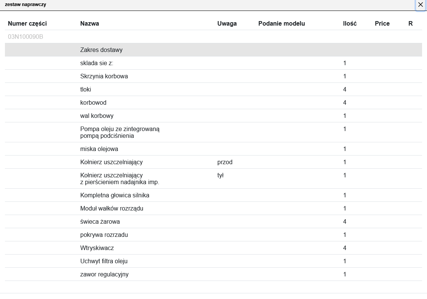Image resolution: width=427 pixels, height=299 pixels.
Task: Select the Skrzynia korbowa row
Action: click(x=104, y=76)
